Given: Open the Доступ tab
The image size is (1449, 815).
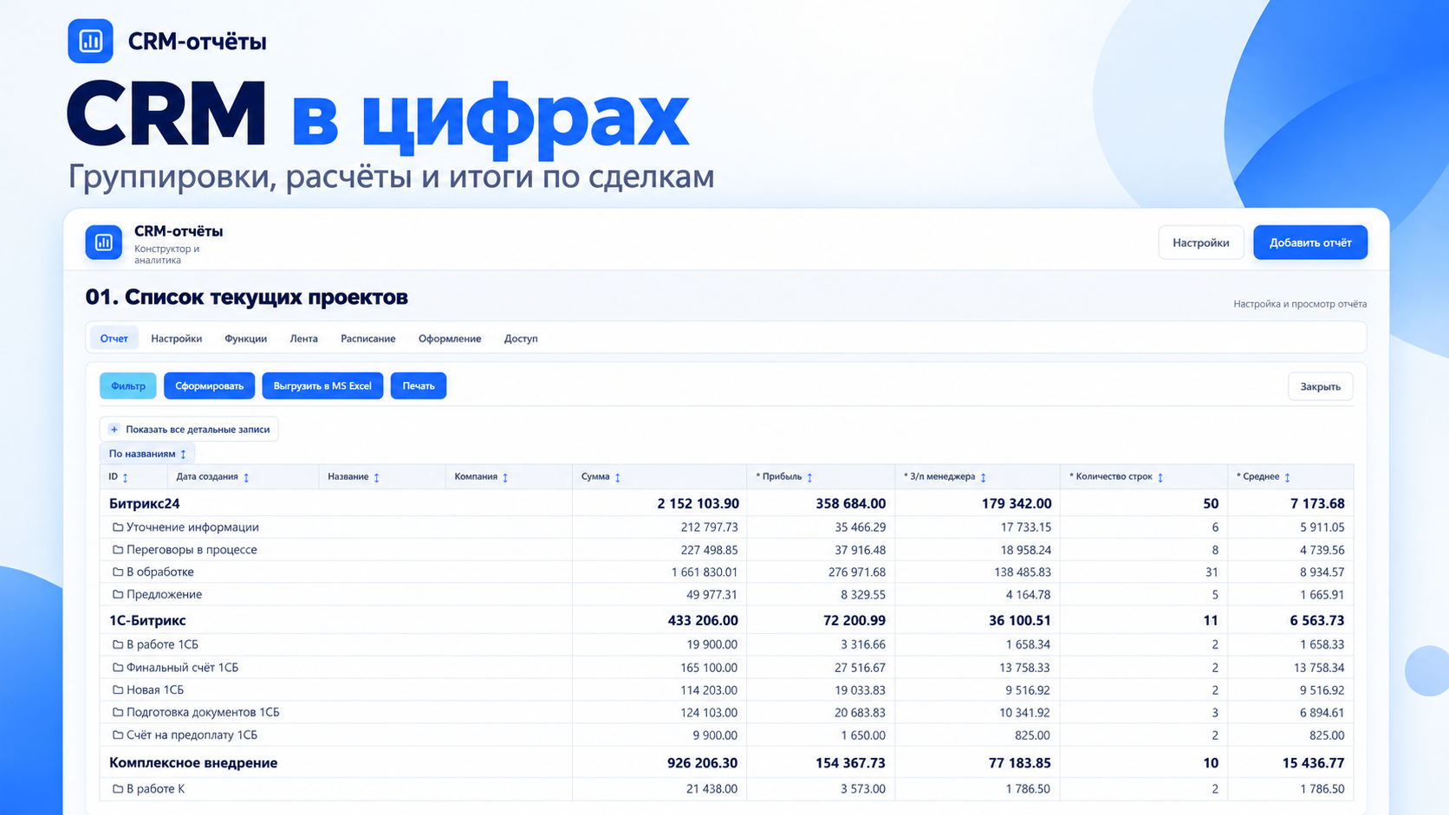Looking at the screenshot, I should (x=521, y=339).
